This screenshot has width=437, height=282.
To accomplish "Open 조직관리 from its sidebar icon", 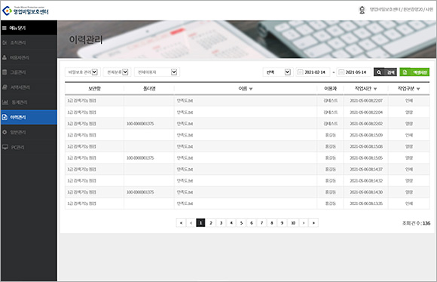I will click(5, 43).
